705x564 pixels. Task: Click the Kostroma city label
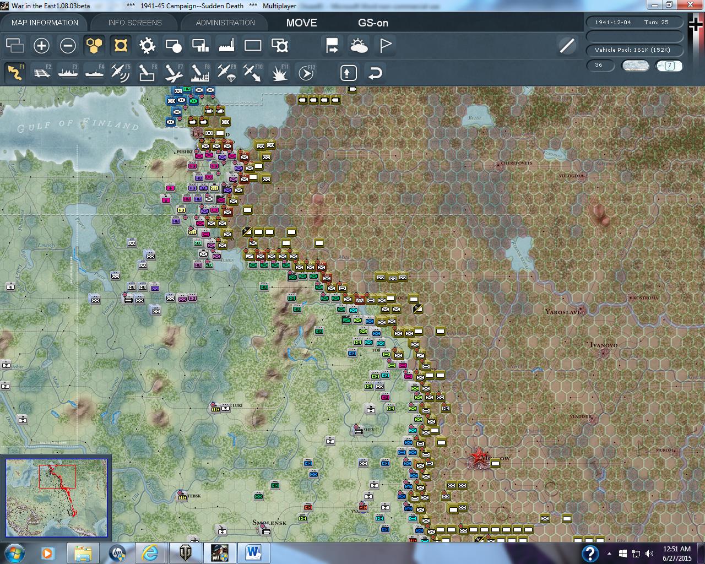click(646, 297)
